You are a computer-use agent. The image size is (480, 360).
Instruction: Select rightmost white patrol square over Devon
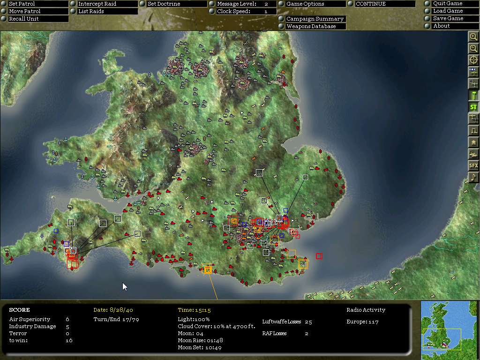(x=137, y=234)
